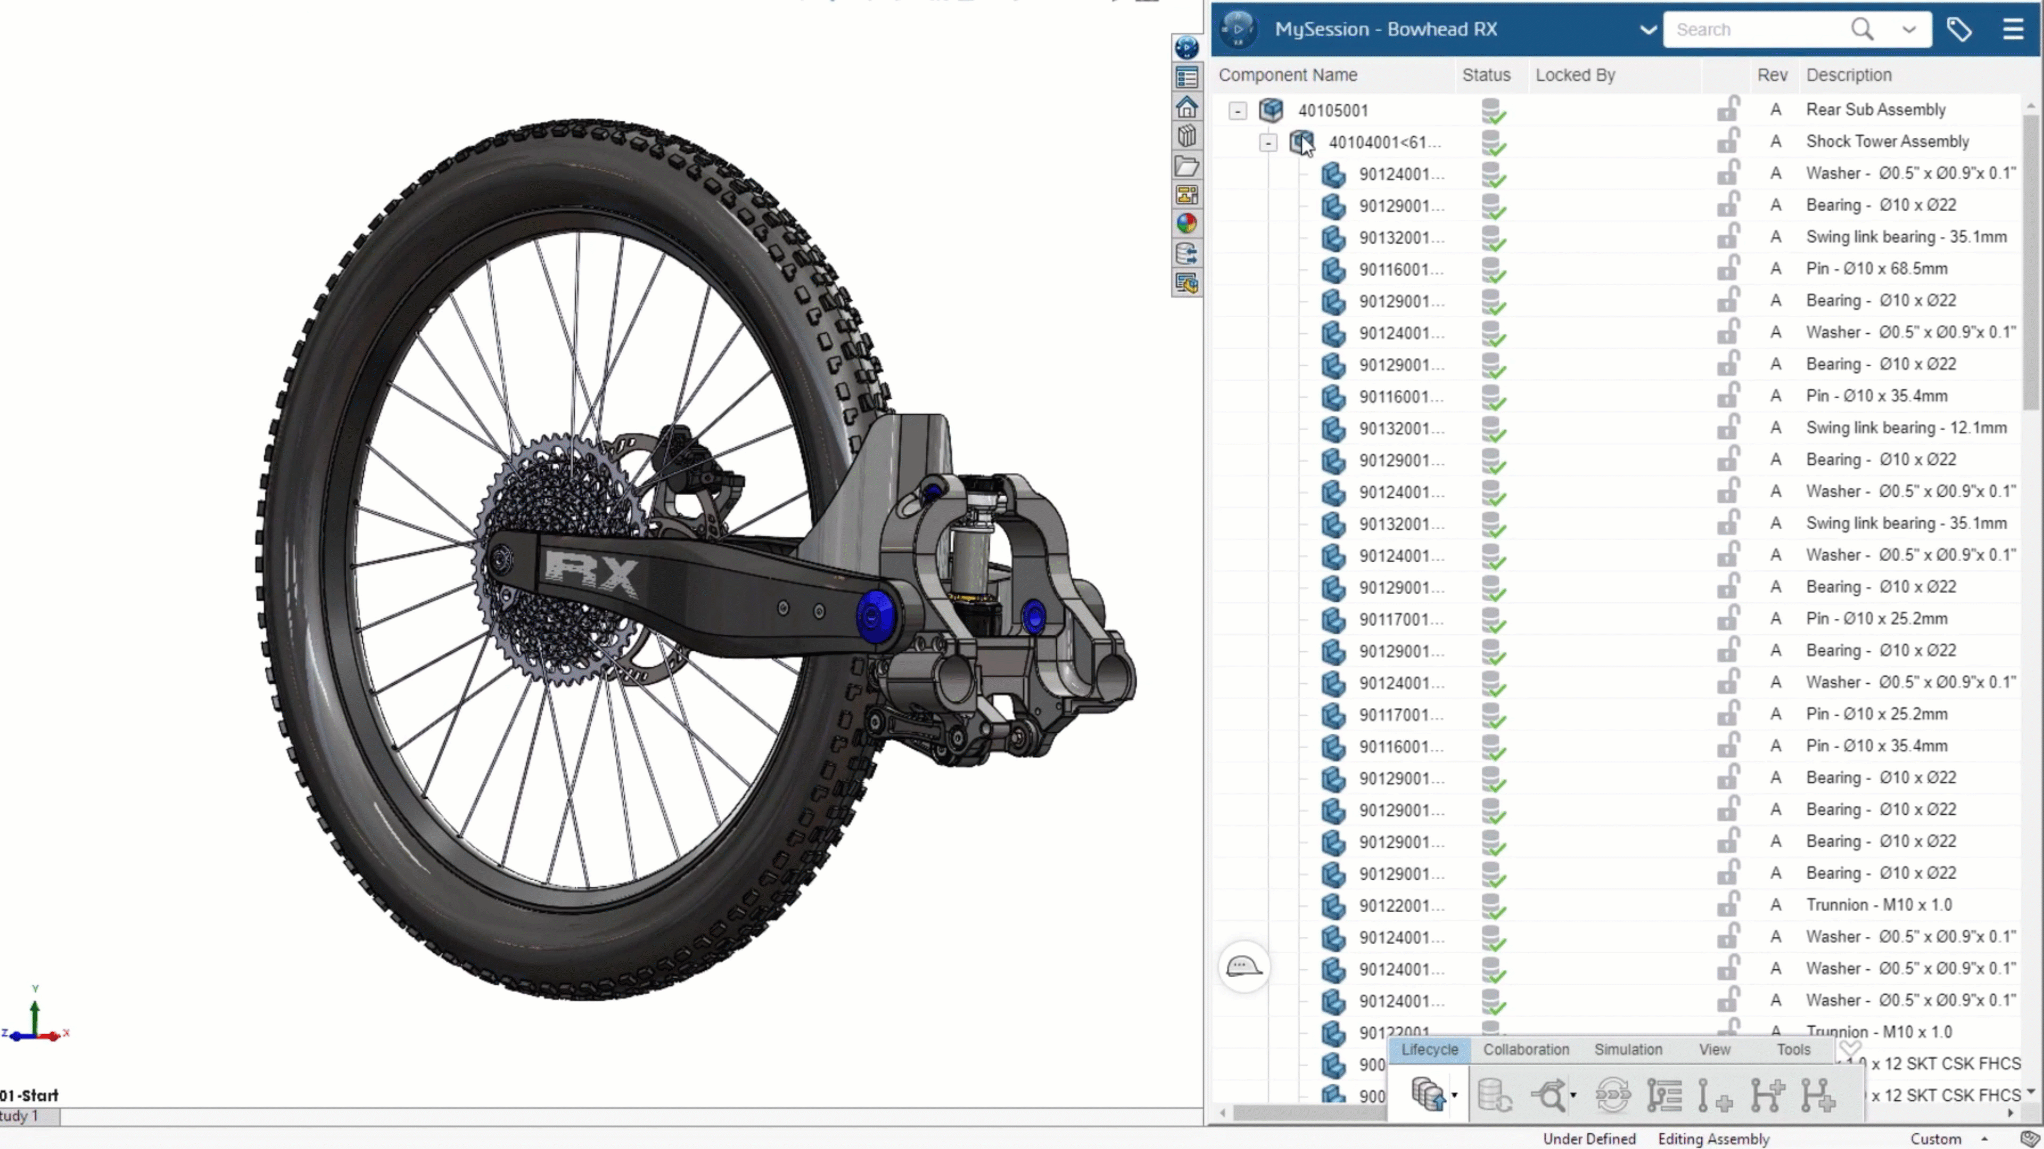The image size is (2044, 1149).
Task: Open the File Explorer folder icon in task pane
Action: pyautogui.click(x=1186, y=166)
